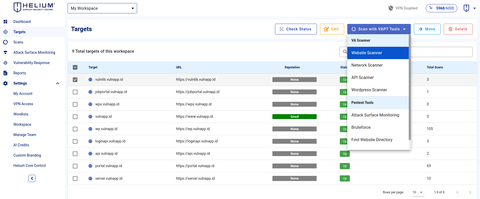Click the globe icon next to portal.vulnapp.id
Image resolution: width=480 pixels, height=199 pixels.
tap(90, 166)
